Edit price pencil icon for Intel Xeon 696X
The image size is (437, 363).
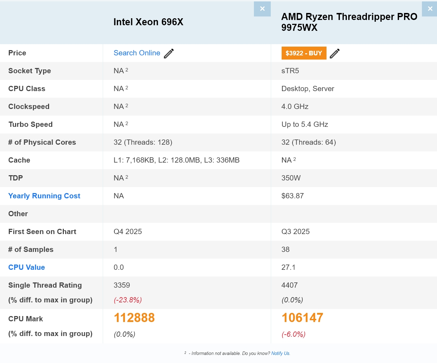pyautogui.click(x=169, y=53)
